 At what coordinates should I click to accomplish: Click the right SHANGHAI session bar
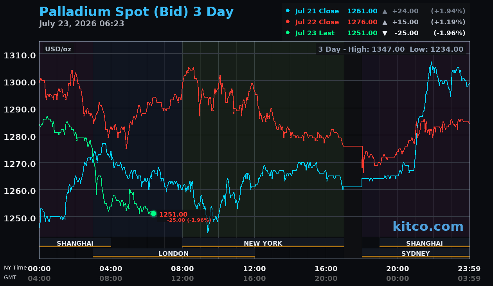pos(425,243)
